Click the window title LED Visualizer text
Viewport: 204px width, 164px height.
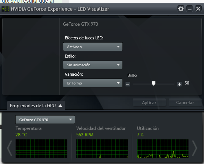[x=93, y=9]
